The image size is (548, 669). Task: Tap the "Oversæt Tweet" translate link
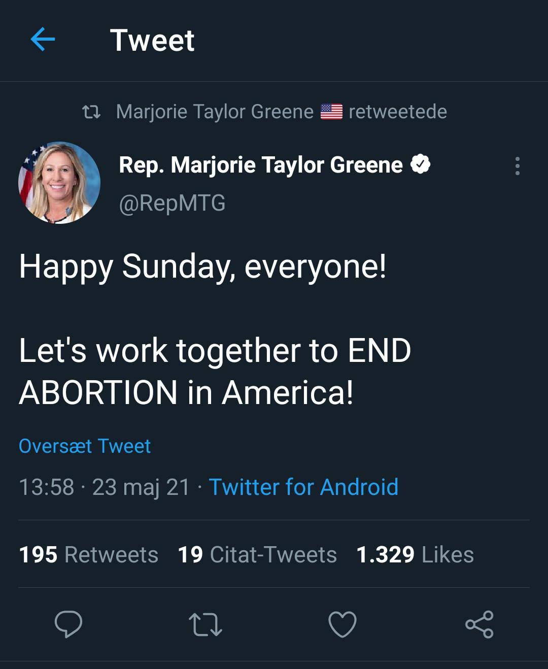tap(85, 446)
